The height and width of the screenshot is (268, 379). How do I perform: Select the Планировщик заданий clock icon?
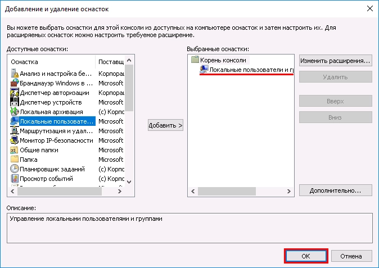pyautogui.click(x=15, y=169)
